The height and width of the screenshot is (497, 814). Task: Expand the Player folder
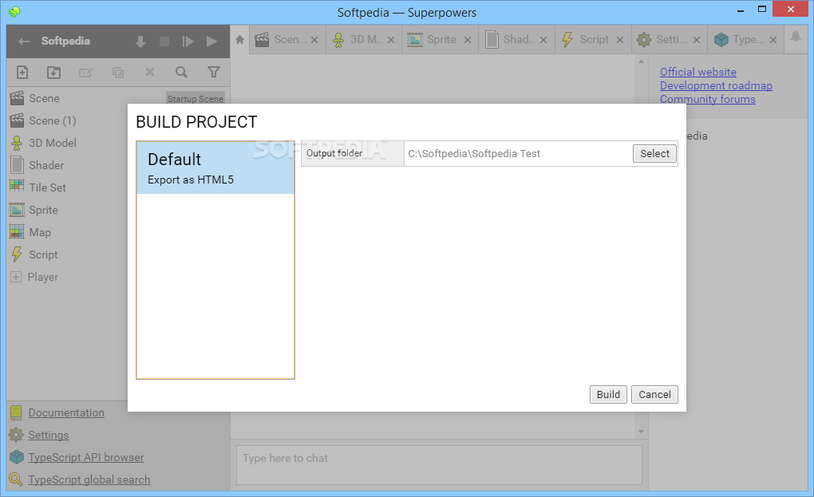click(16, 277)
